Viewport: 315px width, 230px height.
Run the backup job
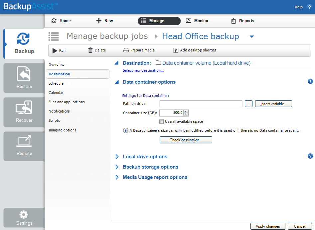point(59,50)
